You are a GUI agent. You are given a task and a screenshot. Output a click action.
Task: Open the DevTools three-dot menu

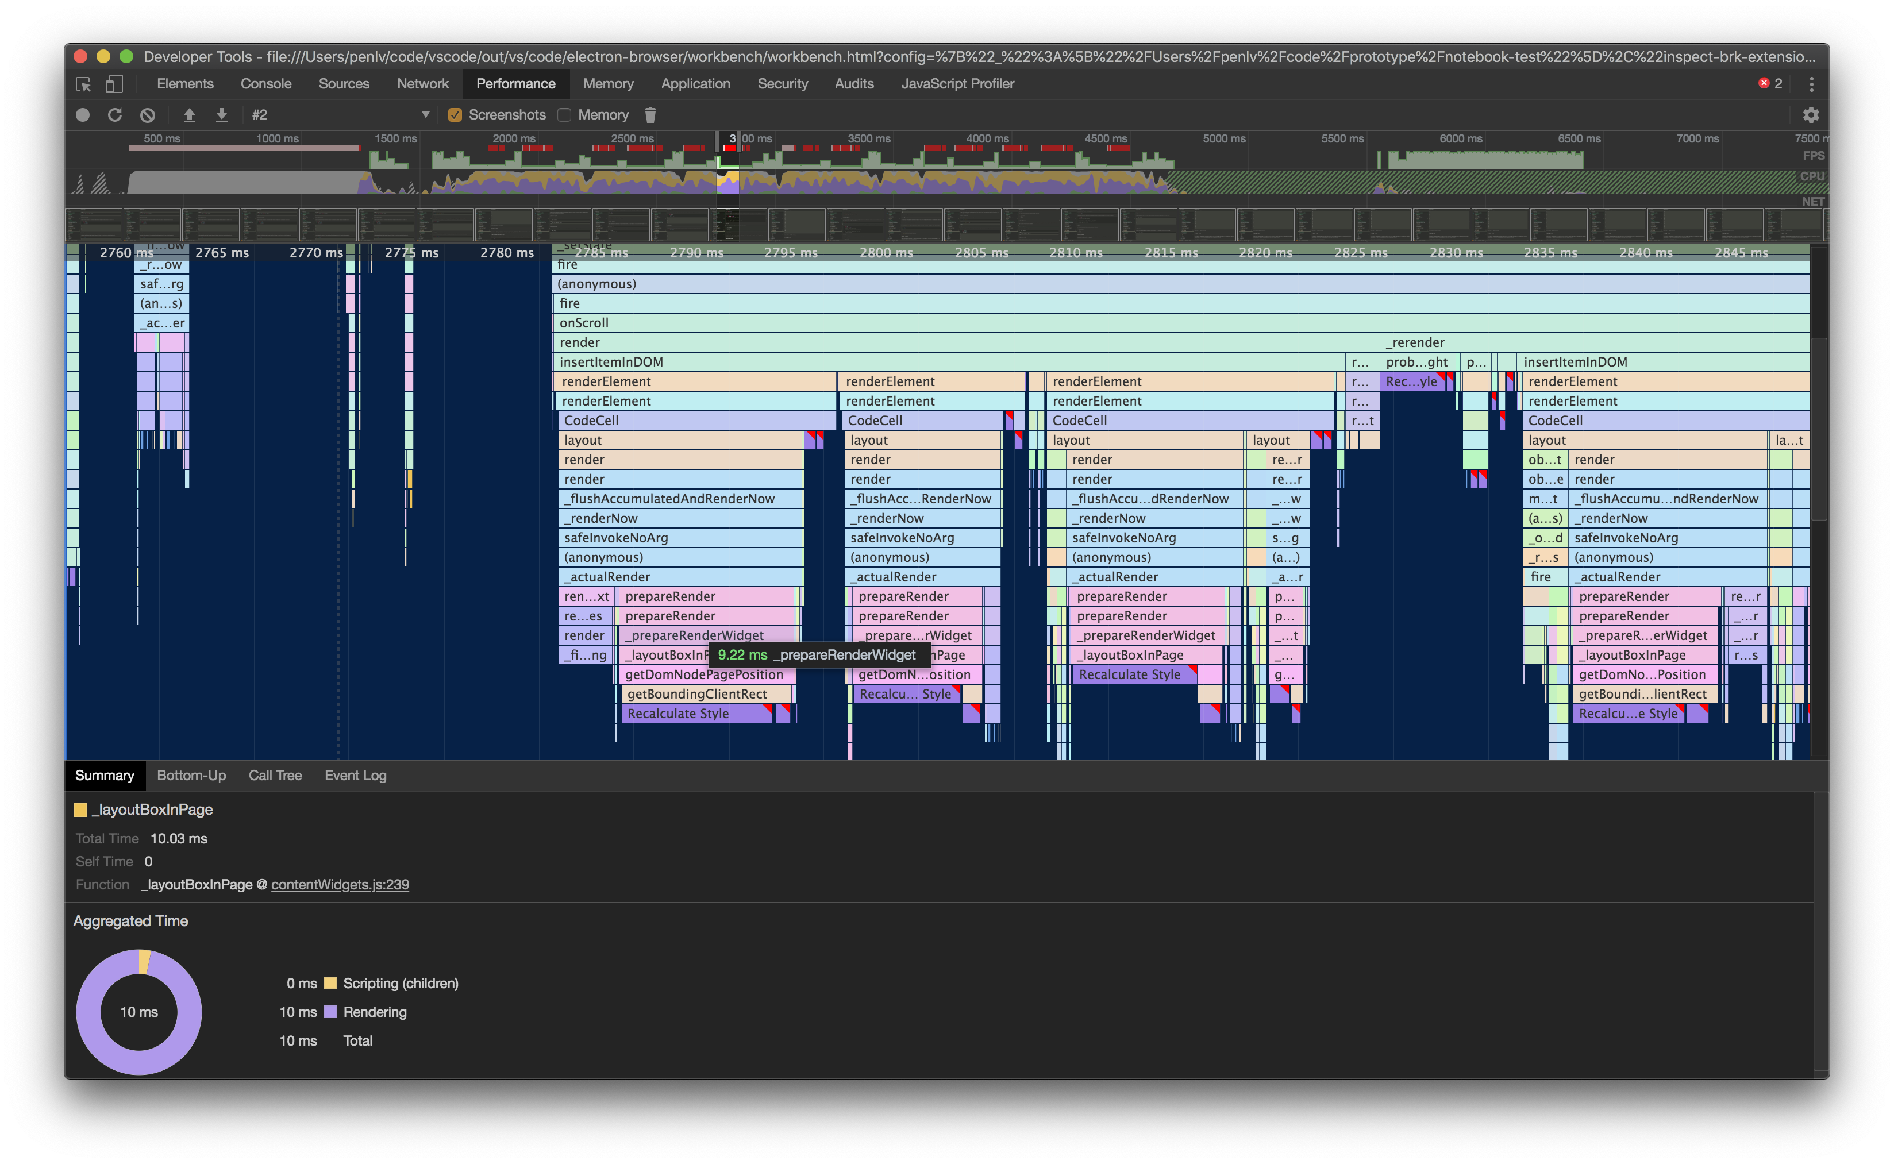1811,84
